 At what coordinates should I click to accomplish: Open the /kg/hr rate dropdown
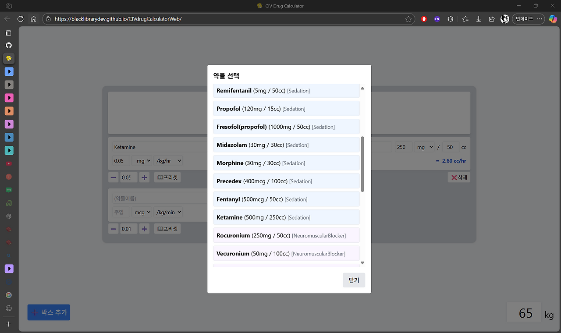168,161
